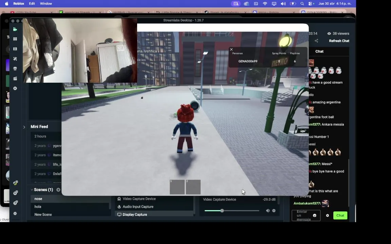The width and height of the screenshot is (391, 244).
Task: Open the Layout Editor columns icon in sidebar
Action: pos(15,49)
